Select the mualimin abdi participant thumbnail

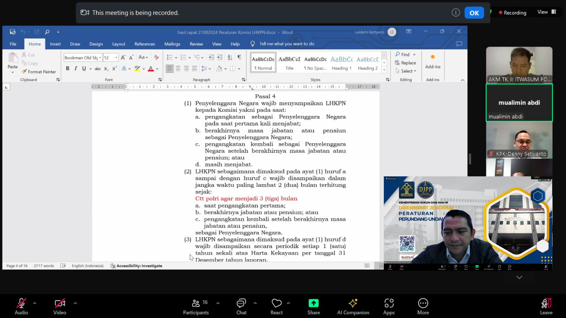(x=519, y=102)
